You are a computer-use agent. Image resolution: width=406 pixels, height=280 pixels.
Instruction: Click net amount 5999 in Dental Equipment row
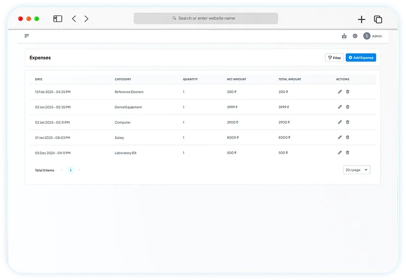point(232,107)
